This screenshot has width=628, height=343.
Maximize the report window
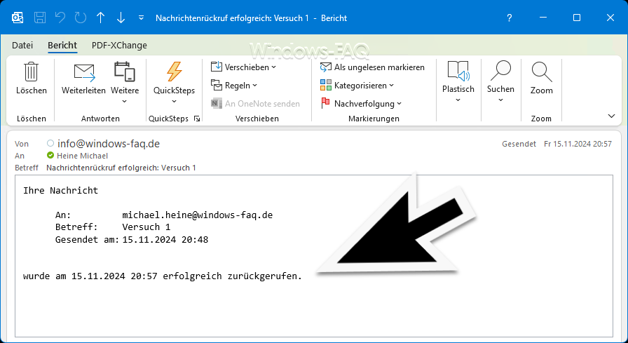click(577, 18)
